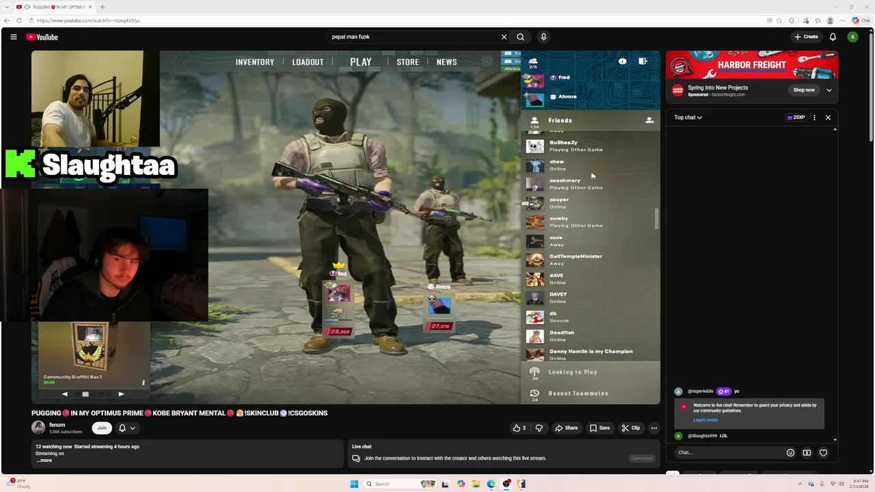Click Community Graffiti Box next arrow
875x492 pixels.
(x=121, y=394)
